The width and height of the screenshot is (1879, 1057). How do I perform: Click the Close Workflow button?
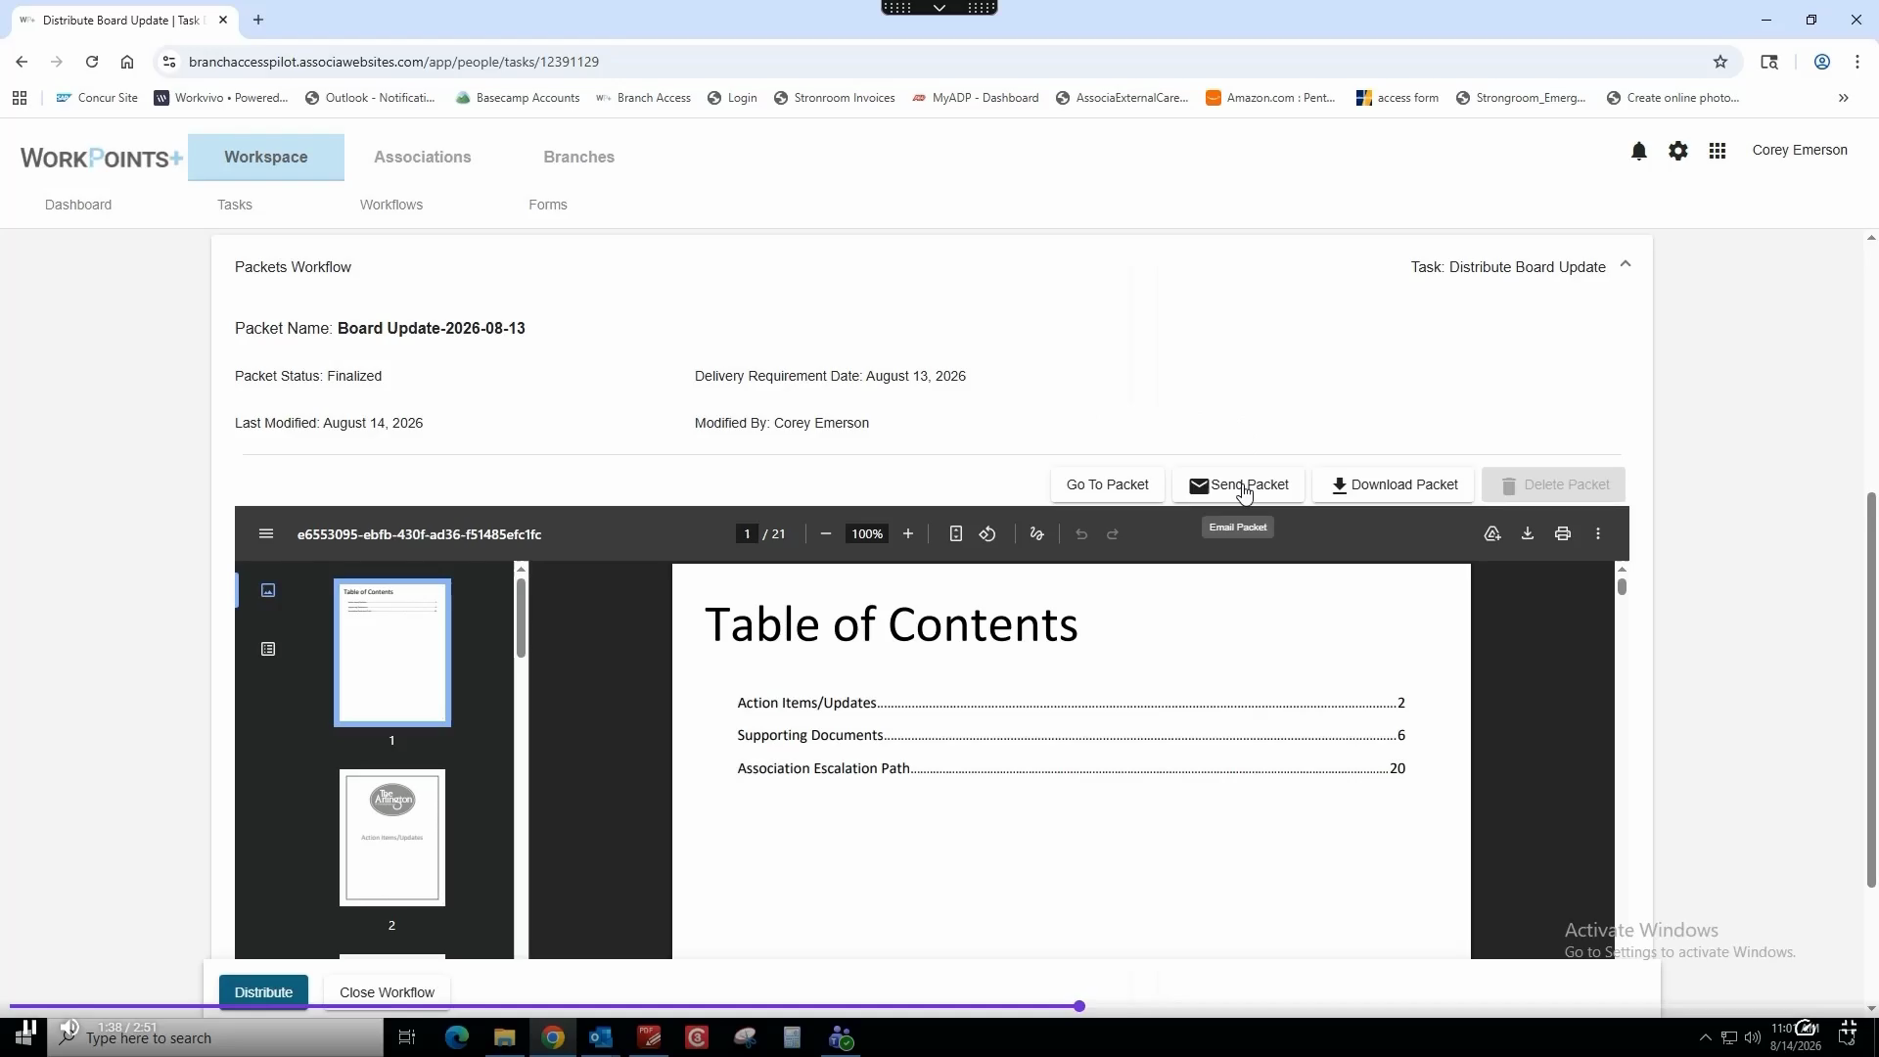(x=387, y=992)
